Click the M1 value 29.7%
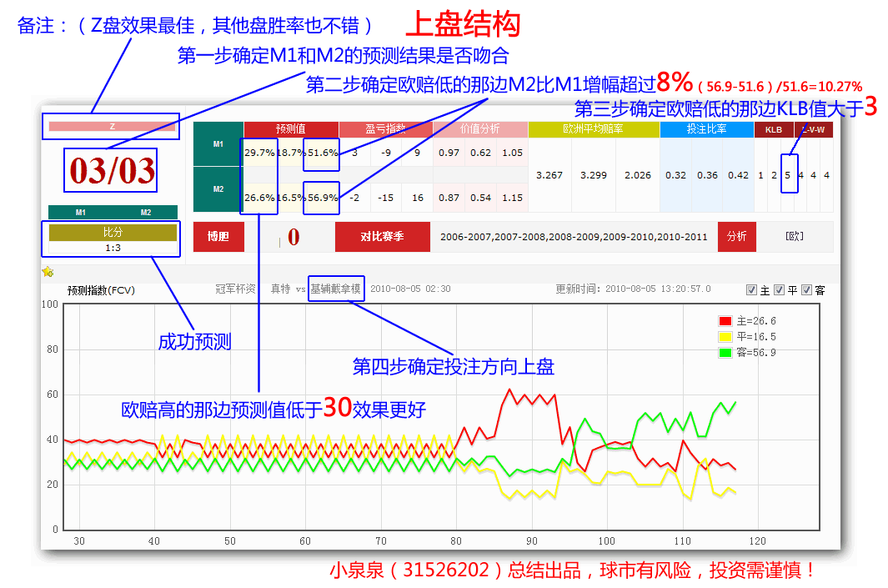This screenshot has width=888, height=588. (x=259, y=153)
